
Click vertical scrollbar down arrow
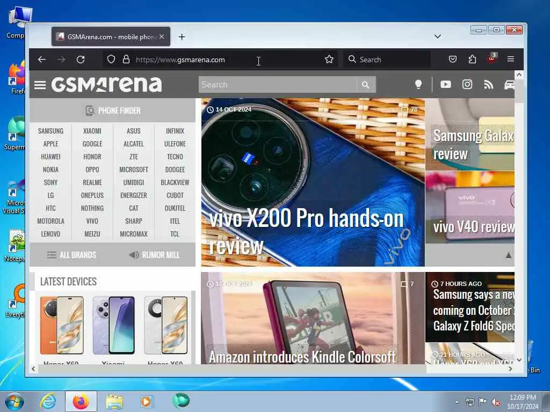(519, 360)
